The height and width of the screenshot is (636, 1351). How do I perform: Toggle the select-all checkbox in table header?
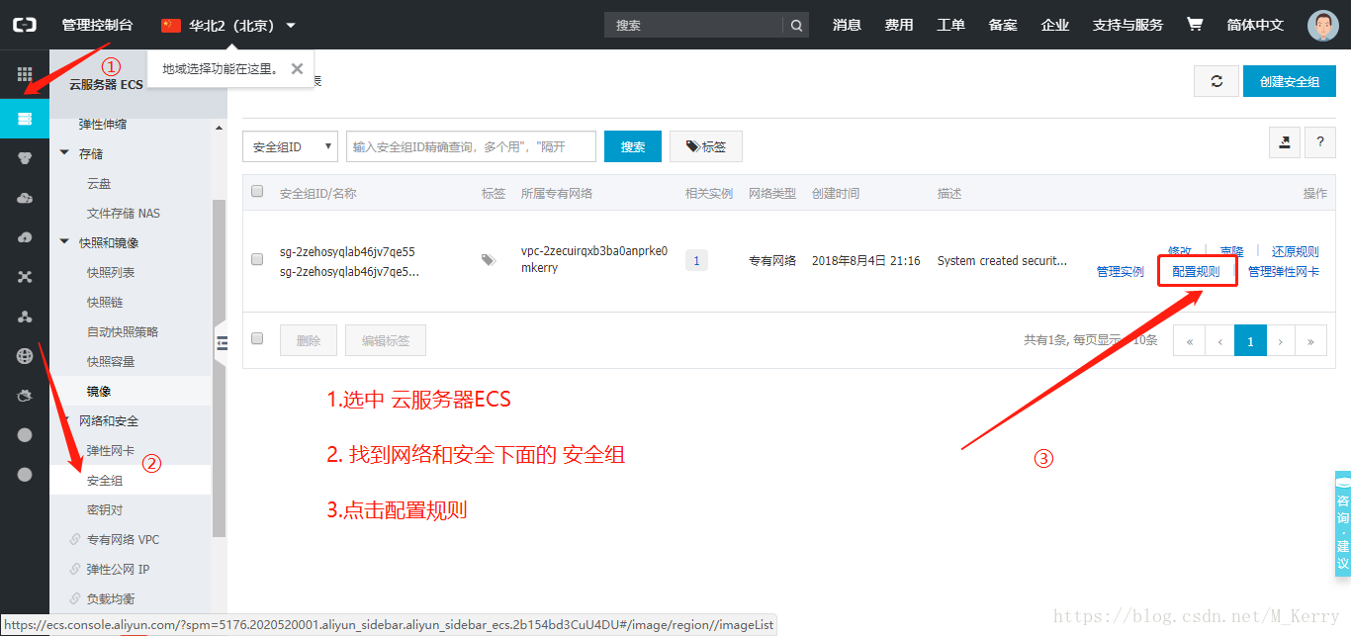pos(257,192)
